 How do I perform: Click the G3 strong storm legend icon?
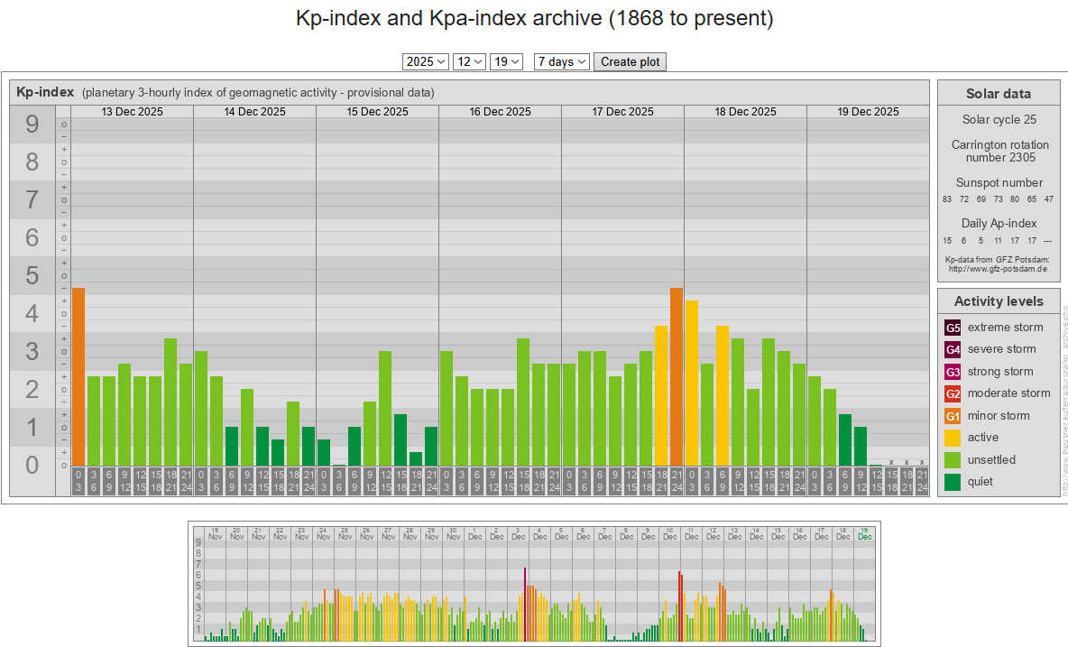953,372
